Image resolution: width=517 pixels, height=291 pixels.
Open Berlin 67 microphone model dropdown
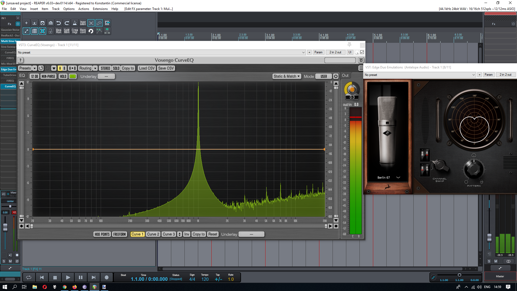[398, 178]
